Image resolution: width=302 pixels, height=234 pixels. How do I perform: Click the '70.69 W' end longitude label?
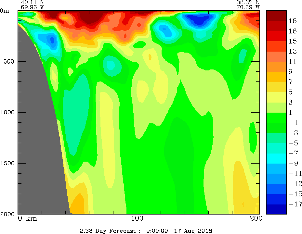(x=248, y=7)
